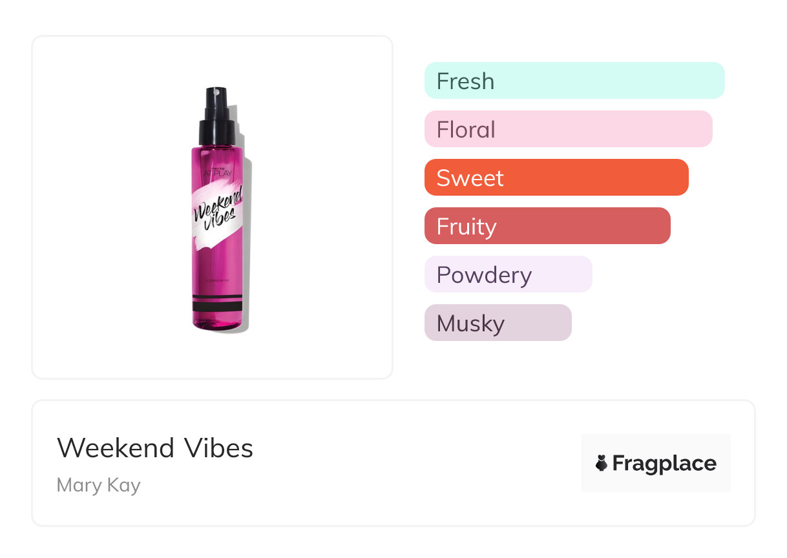Screen dimensions: 787x558
Task: Click the Musky accord bar
Action: coord(498,323)
